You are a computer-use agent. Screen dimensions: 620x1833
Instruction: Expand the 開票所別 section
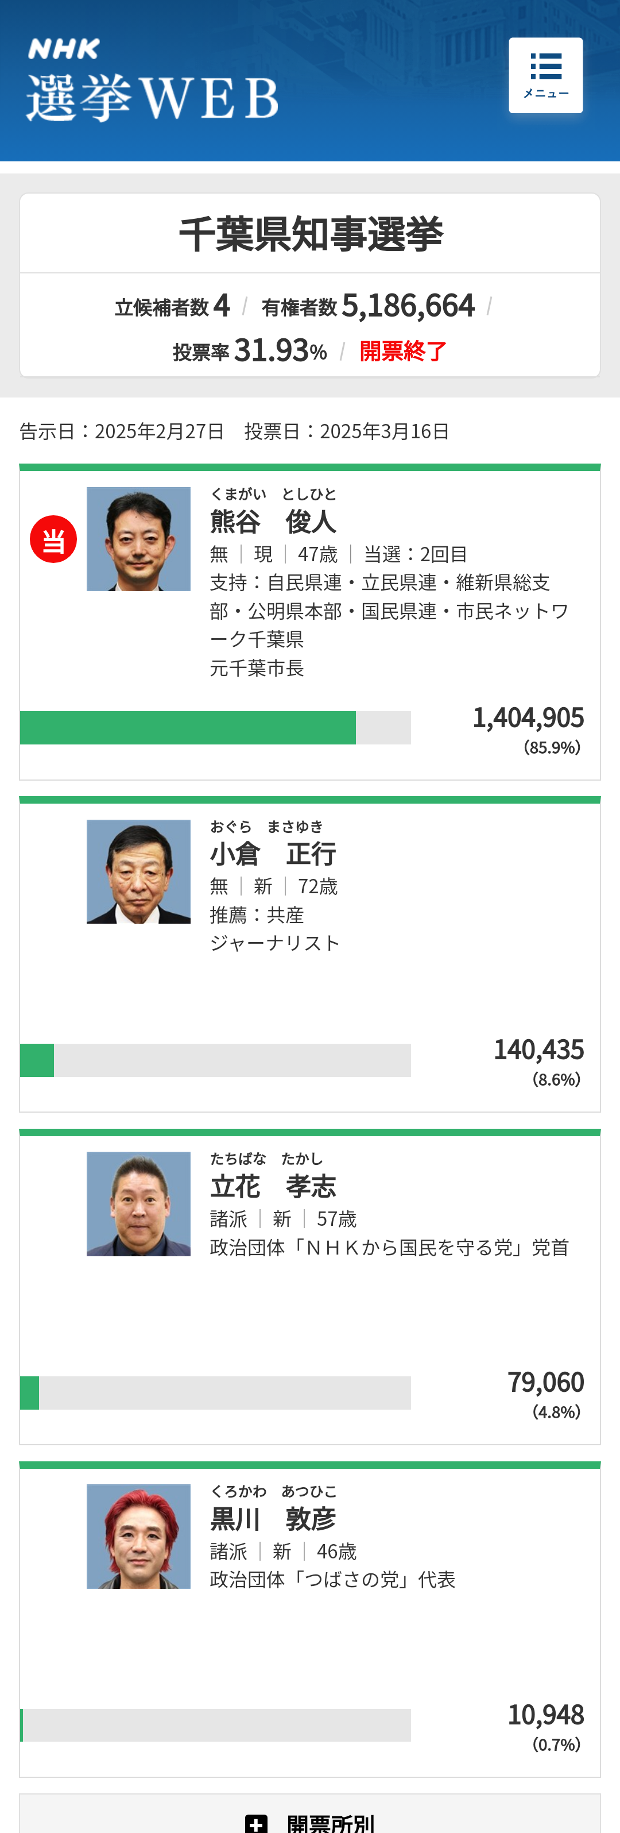click(x=330, y=1822)
